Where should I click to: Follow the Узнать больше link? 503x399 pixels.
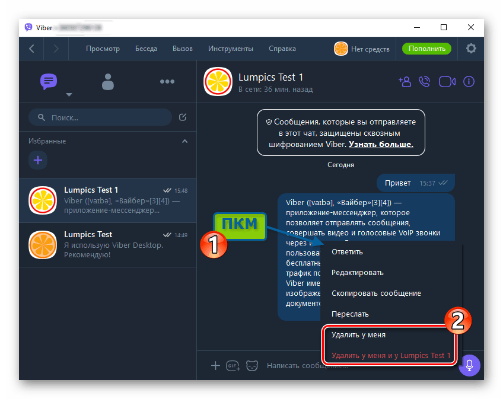381,144
